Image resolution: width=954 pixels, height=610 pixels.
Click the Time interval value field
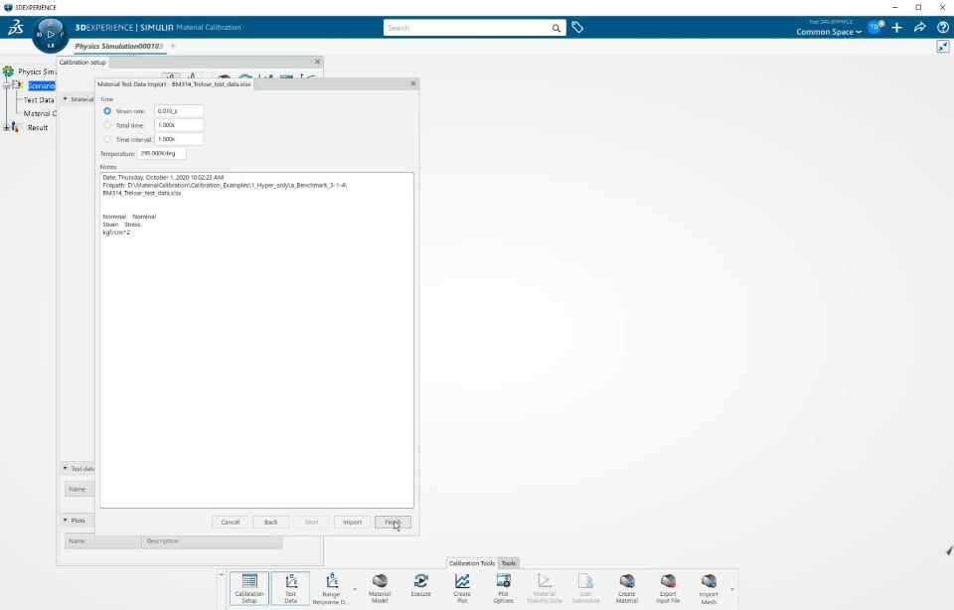click(179, 139)
